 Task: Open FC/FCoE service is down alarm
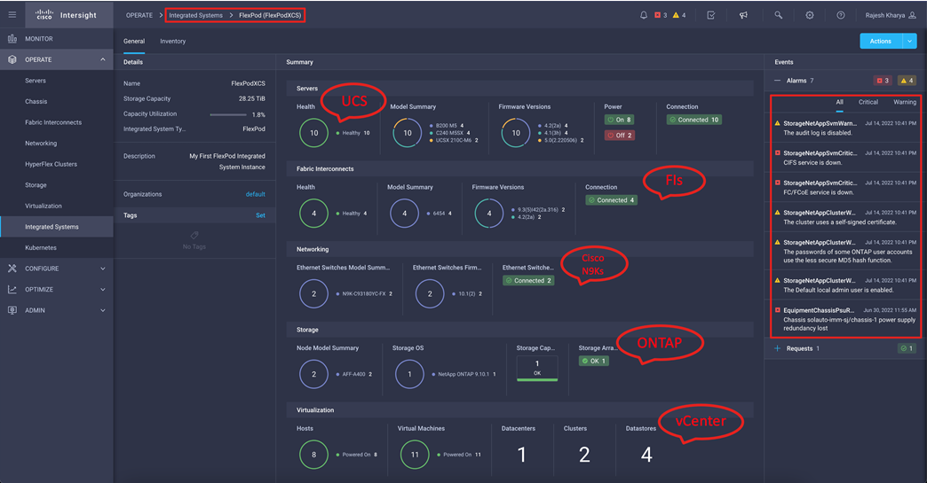(846, 188)
